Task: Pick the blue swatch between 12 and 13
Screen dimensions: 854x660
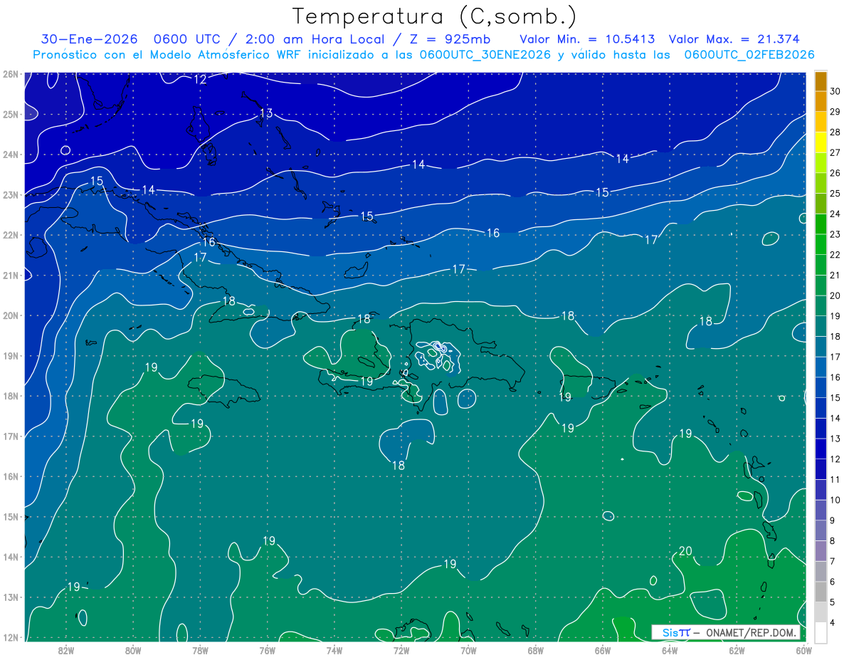Action: click(821, 449)
